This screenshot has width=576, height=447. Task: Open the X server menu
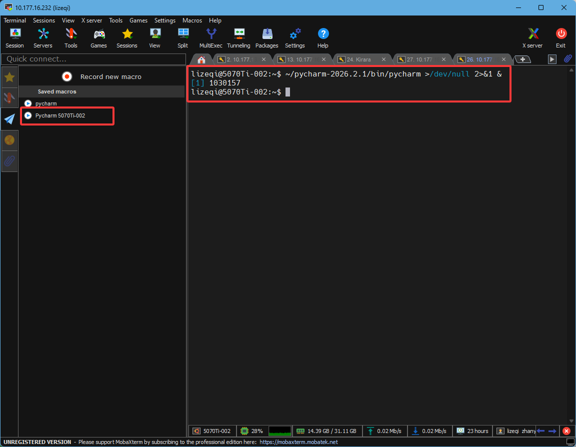pyautogui.click(x=91, y=20)
